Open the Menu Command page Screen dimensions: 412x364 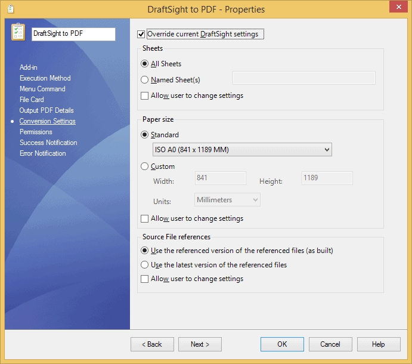click(x=42, y=89)
